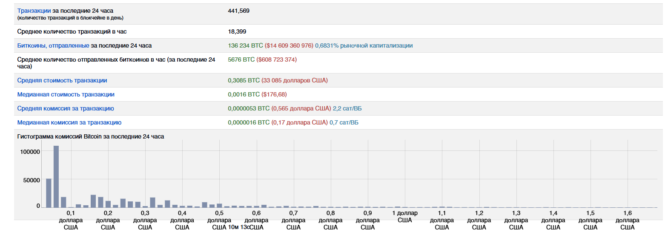Click the Гистограмма комиссий Bitcoin chart title
This screenshot has width=668, height=232.
click(x=90, y=136)
